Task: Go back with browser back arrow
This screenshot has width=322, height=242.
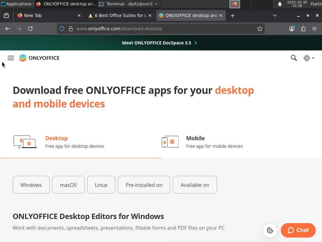Action: [x=8, y=29]
